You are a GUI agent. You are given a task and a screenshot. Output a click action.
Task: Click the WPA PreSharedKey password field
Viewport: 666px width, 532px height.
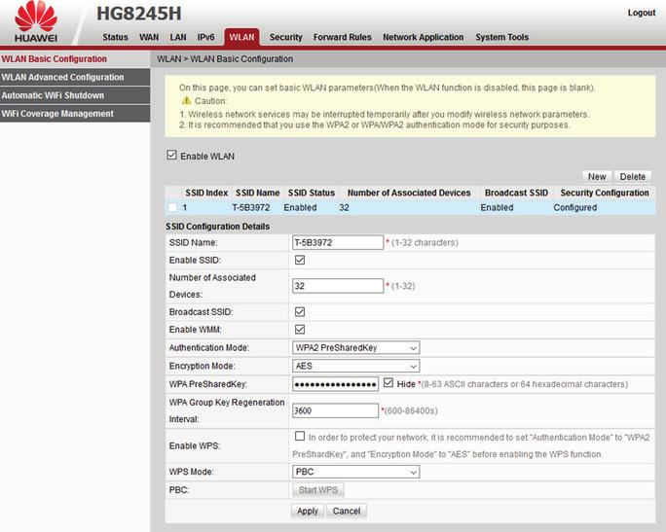[335, 384]
